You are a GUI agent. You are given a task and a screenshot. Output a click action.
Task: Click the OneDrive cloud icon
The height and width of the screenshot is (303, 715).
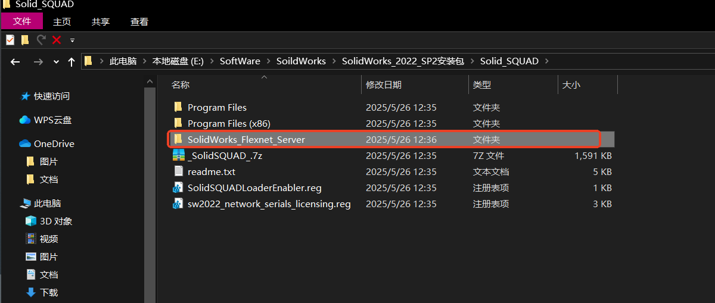coord(25,143)
